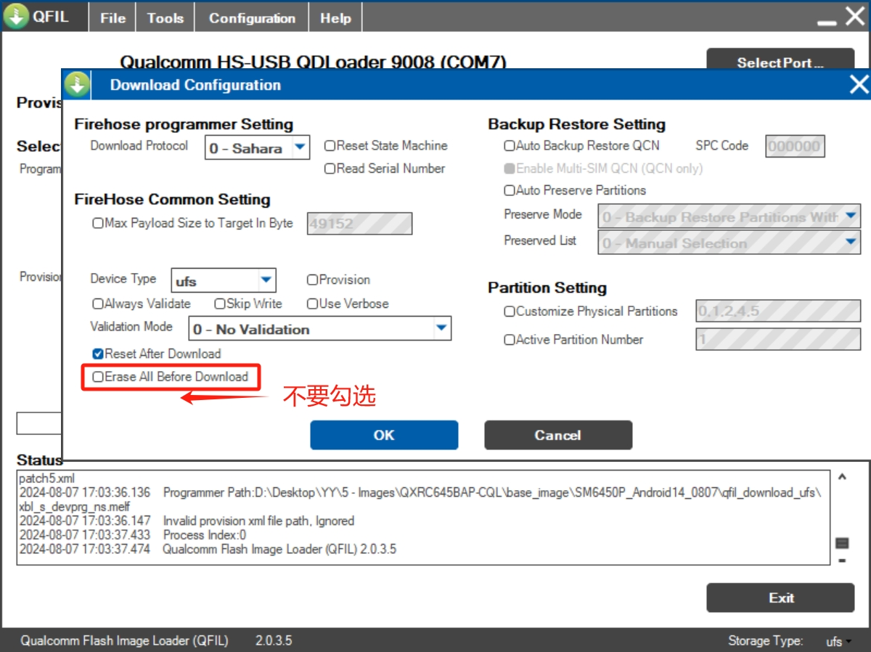Open the Validation Mode dropdown
This screenshot has height=652, width=871.
(441, 329)
